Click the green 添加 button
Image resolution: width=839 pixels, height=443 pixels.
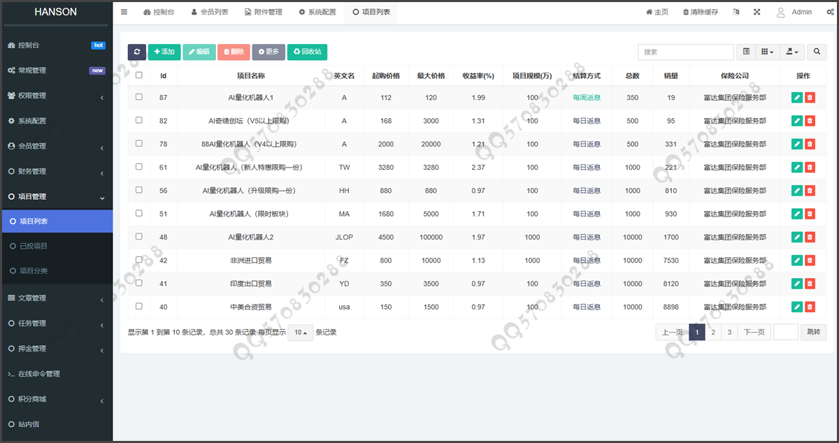[x=164, y=52]
